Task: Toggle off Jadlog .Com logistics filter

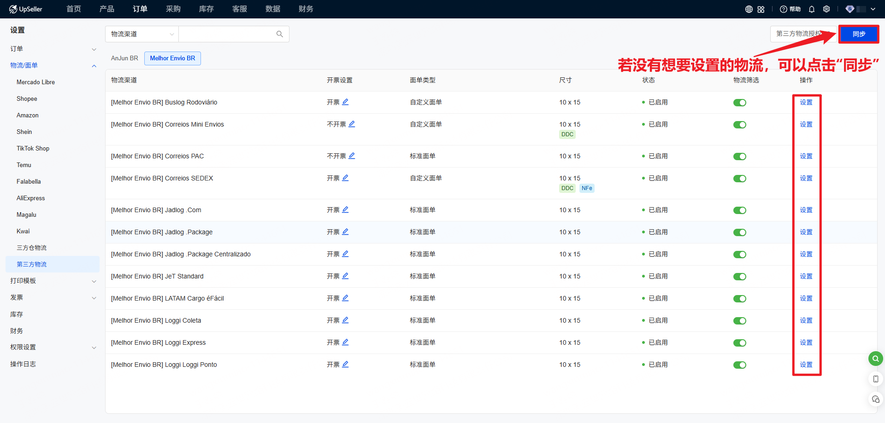Action: point(739,210)
